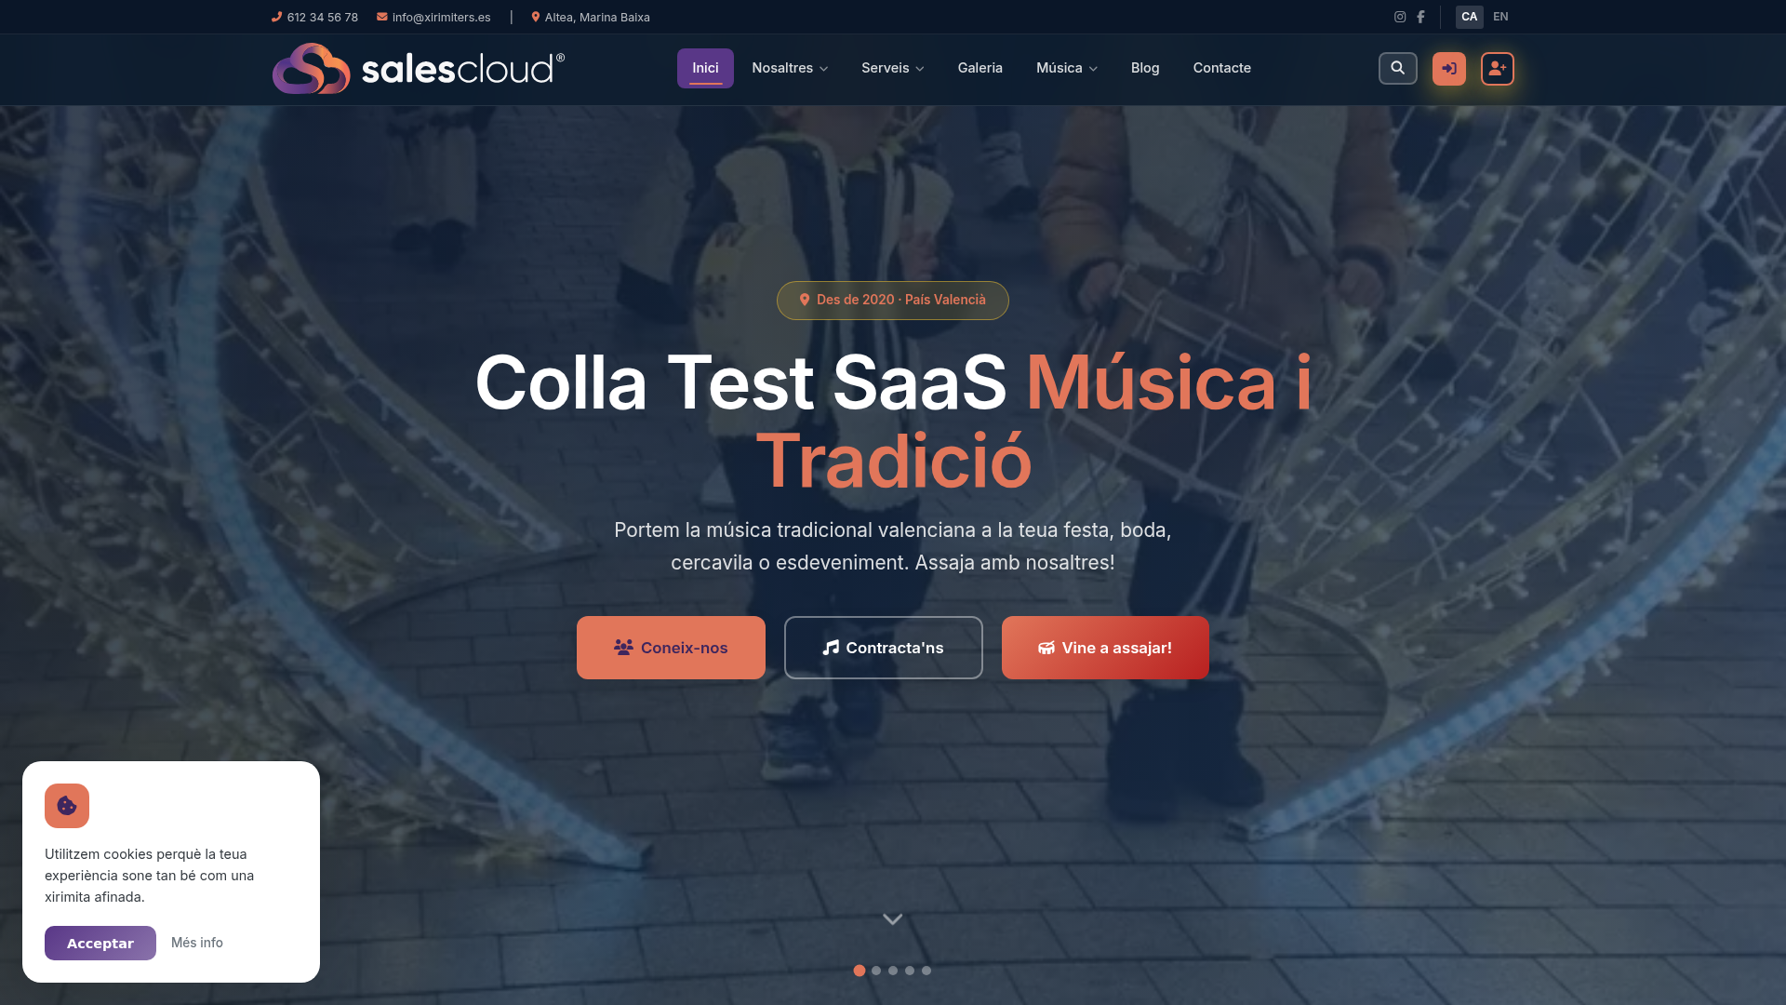Open the search magnifier icon
Viewport: 1786px width, 1005px height.
[1397, 68]
